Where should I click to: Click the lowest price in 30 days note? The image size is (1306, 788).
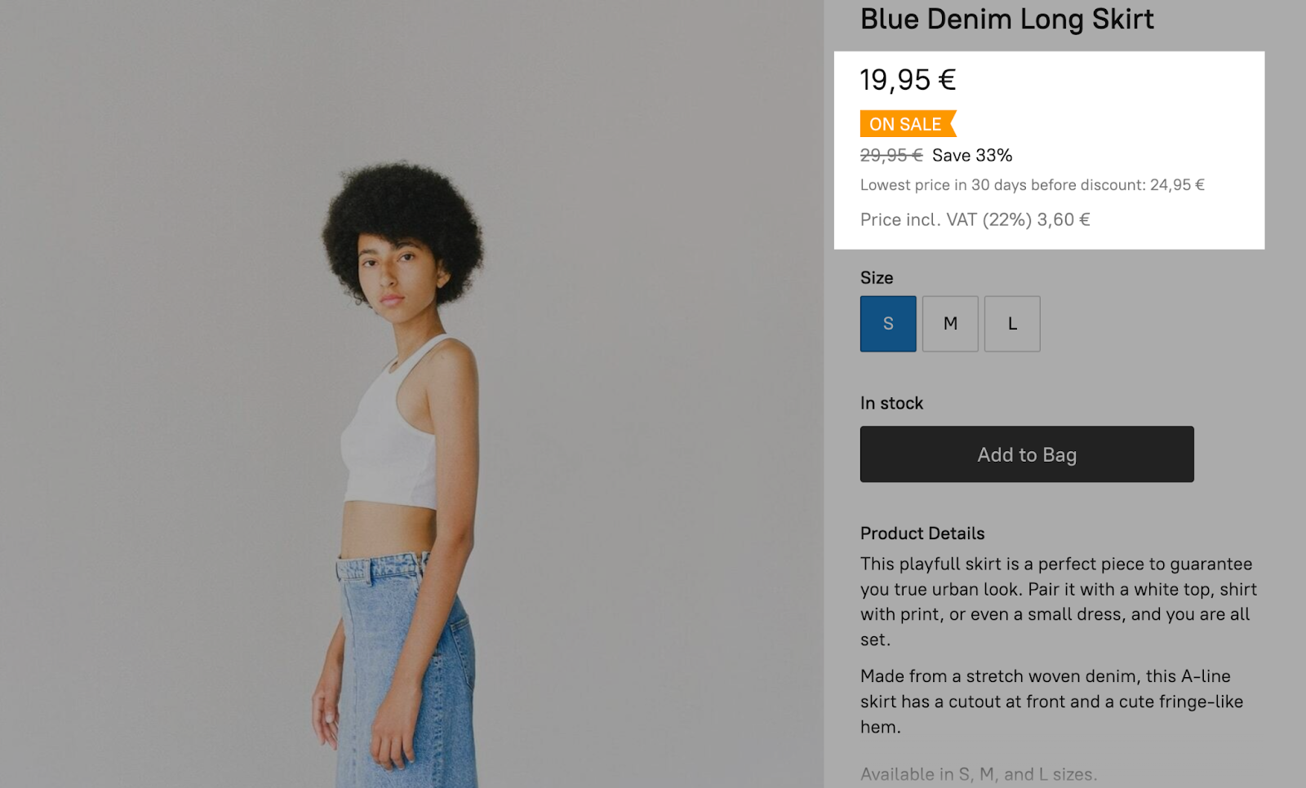1032,185
